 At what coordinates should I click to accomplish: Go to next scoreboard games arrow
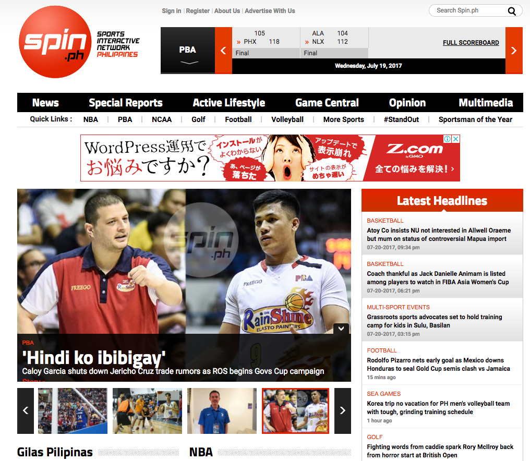[x=514, y=51]
